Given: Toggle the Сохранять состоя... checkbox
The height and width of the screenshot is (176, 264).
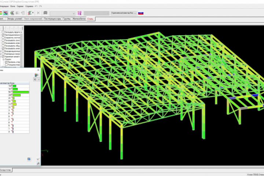Looking at the screenshot, I should tap(3, 37).
